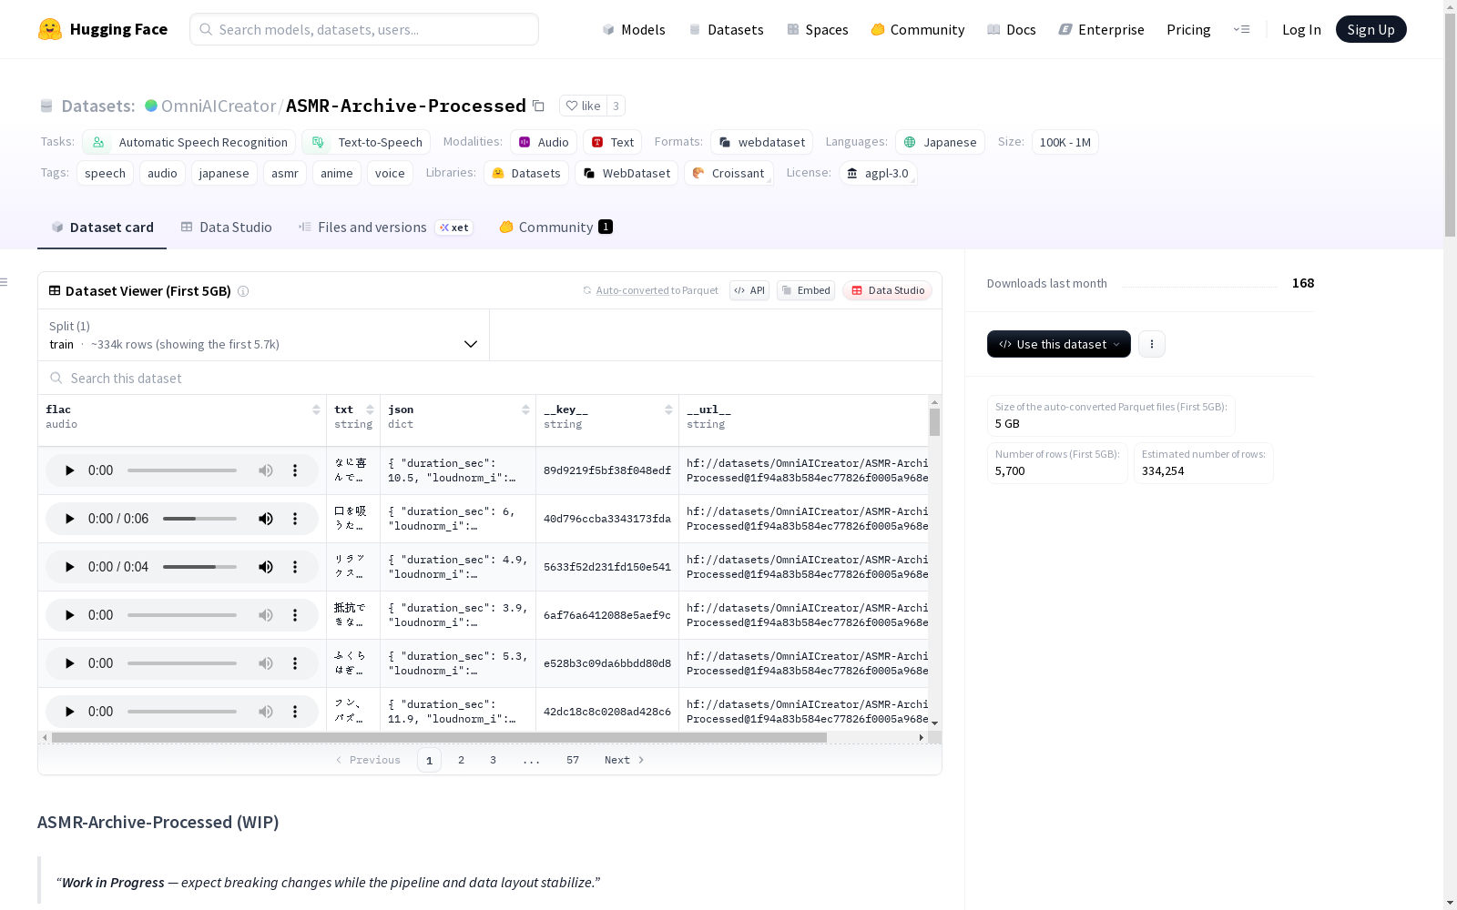Mute audio in row 42dc18c8c0208ad428c6
The image size is (1457, 910).
point(265,712)
